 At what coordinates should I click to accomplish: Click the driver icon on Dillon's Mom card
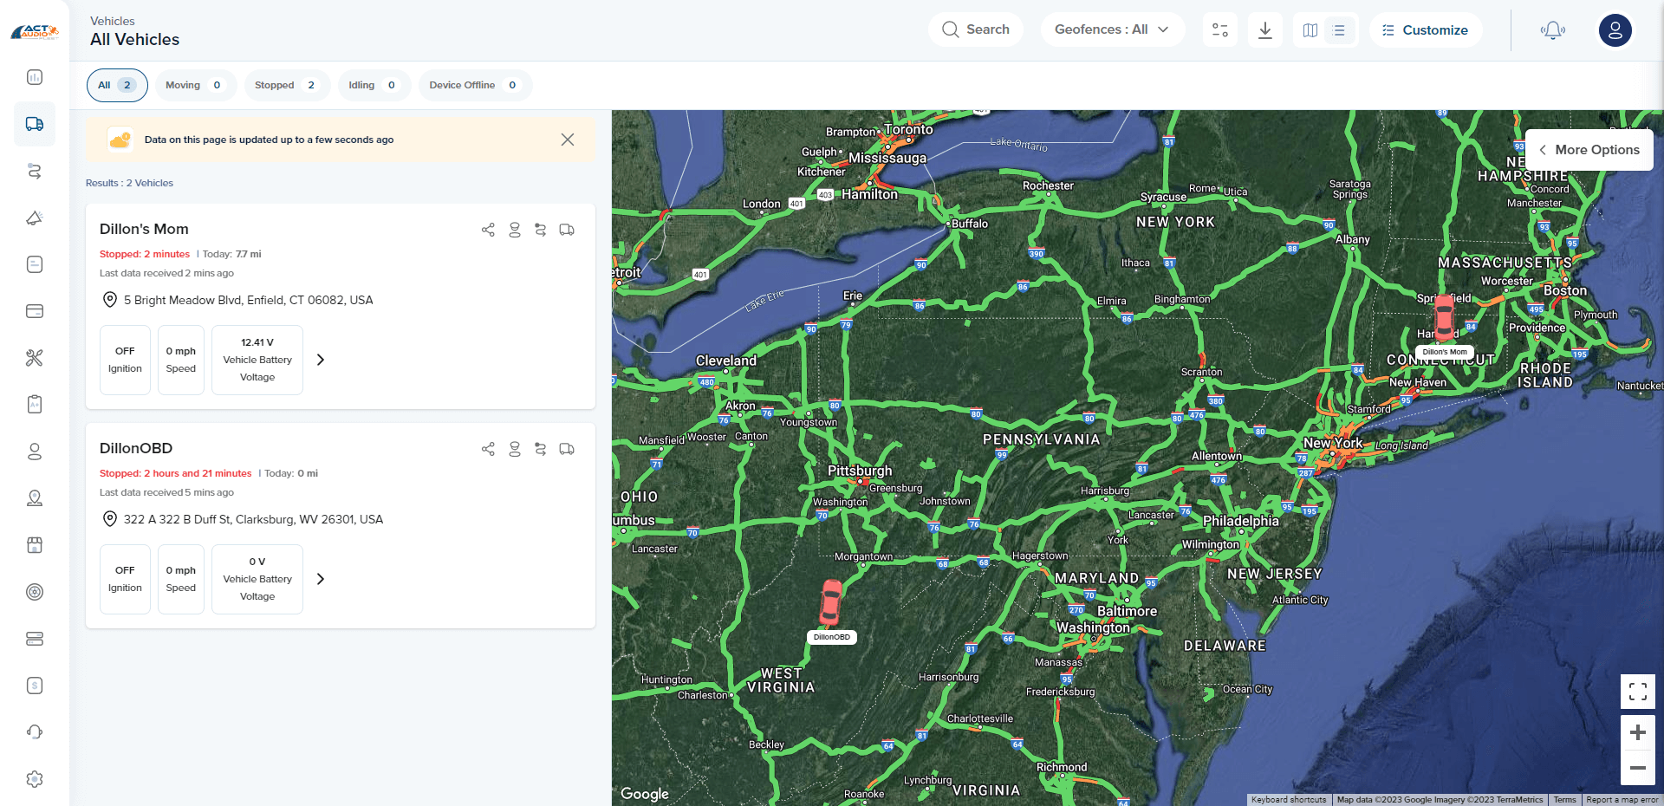515,230
